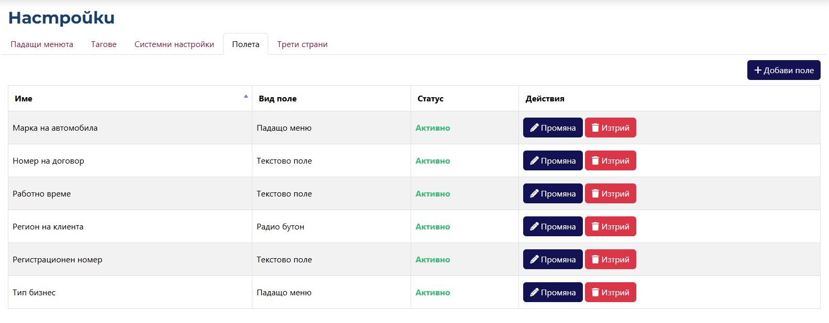Click the Вид поле column header
Viewport: 829px width, 323px height.
tap(331, 98)
